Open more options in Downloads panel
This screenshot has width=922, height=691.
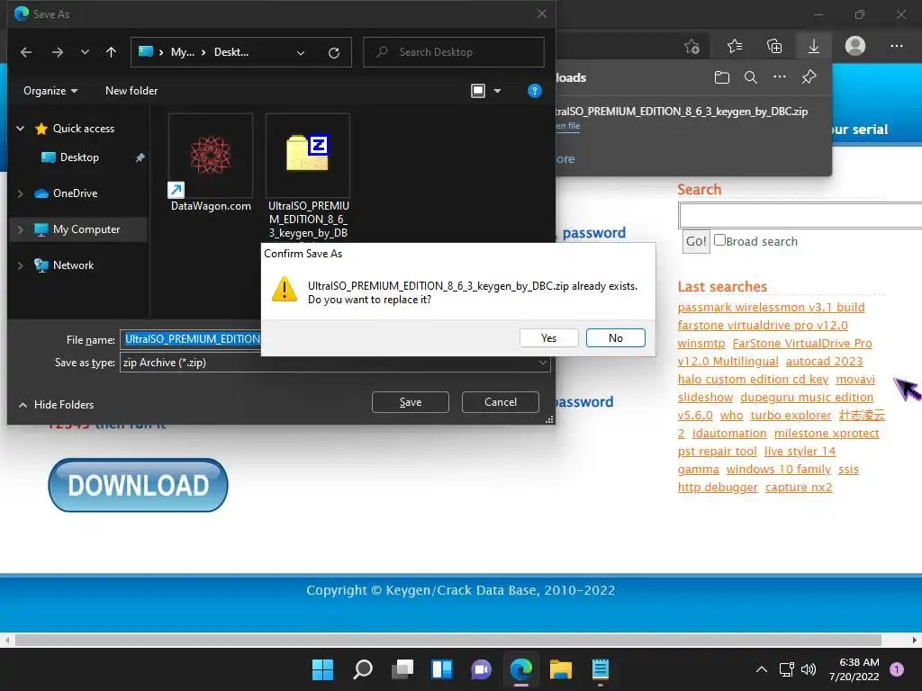(779, 77)
